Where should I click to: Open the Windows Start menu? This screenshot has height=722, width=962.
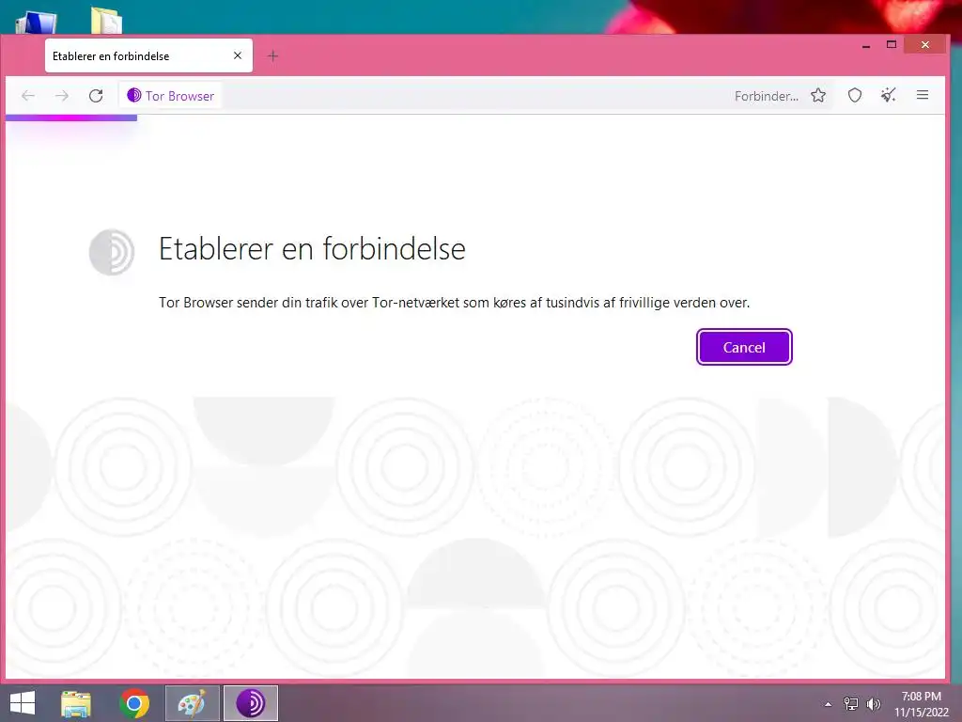point(23,703)
